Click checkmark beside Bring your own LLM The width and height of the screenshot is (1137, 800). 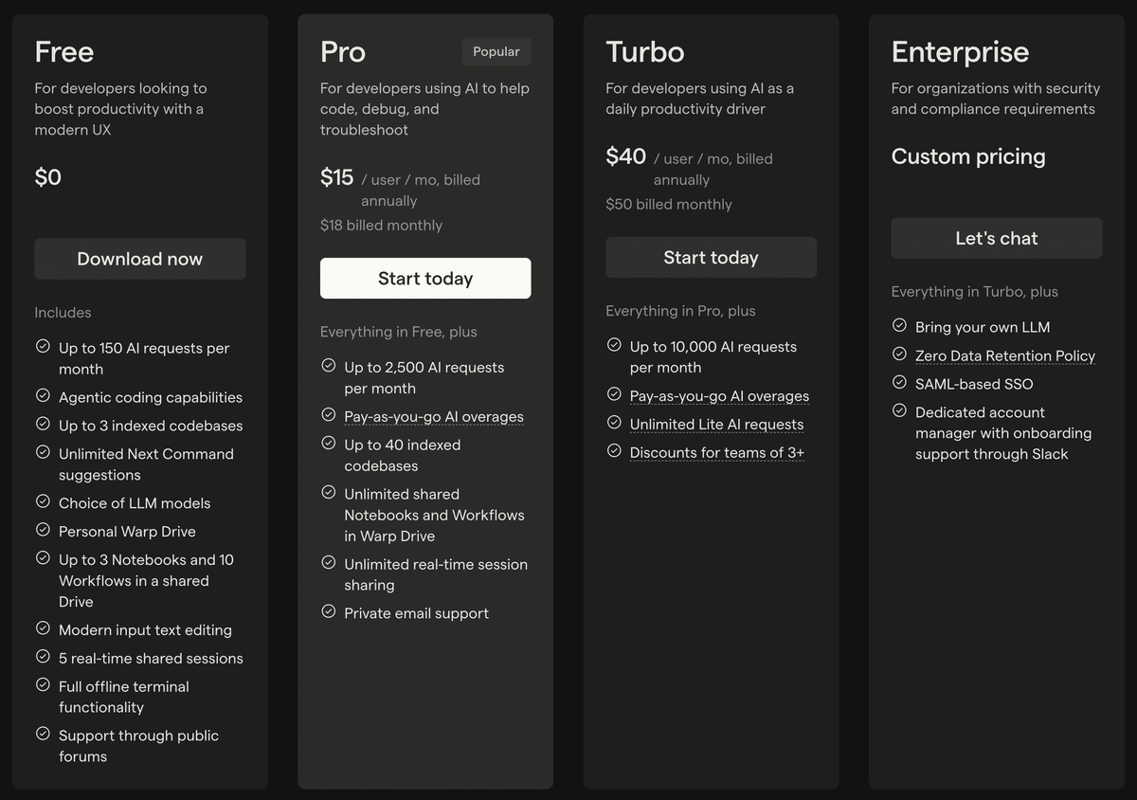(x=899, y=325)
